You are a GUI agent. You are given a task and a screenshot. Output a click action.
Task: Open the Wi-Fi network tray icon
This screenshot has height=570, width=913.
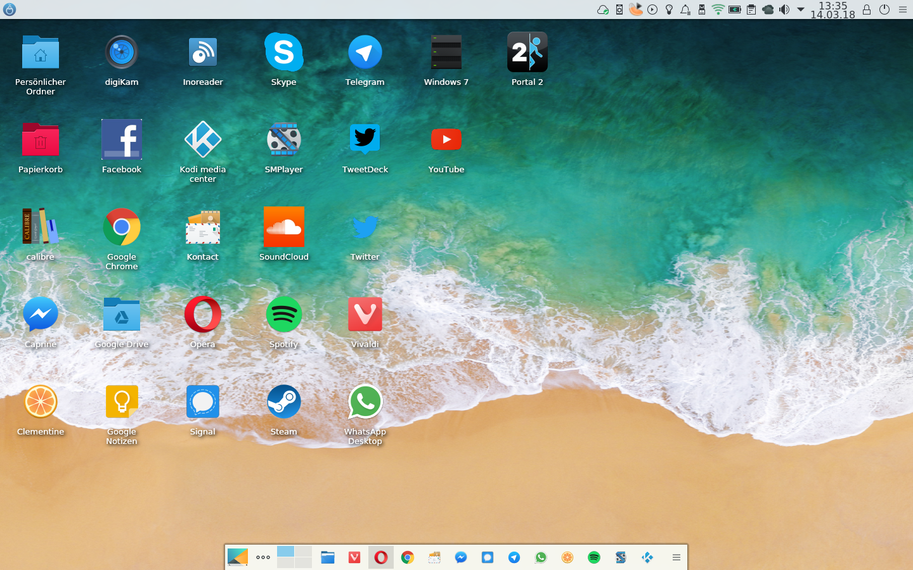[718, 9]
